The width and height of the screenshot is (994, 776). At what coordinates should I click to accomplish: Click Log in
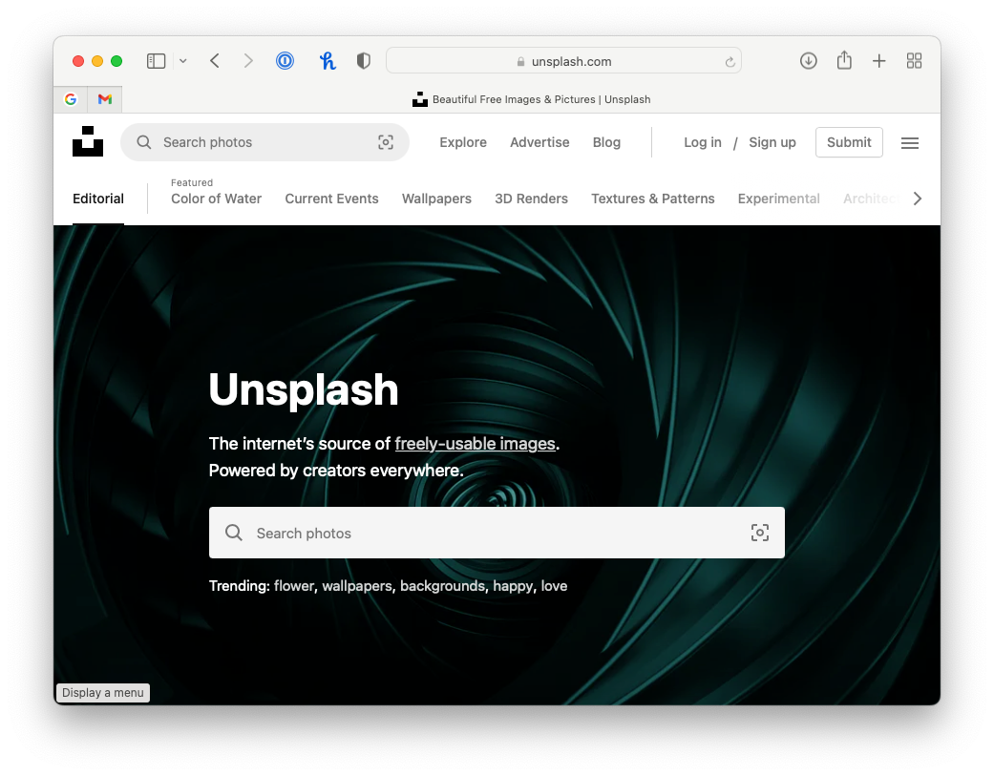[703, 142]
